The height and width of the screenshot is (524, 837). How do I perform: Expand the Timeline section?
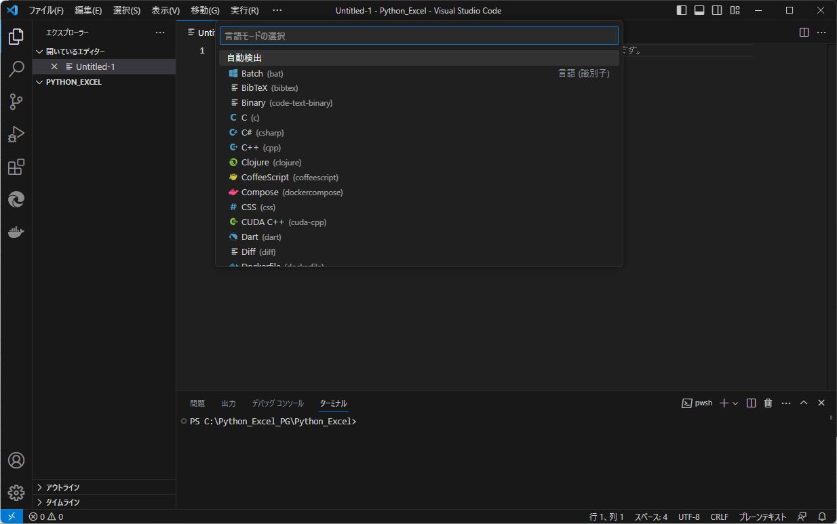(x=104, y=502)
